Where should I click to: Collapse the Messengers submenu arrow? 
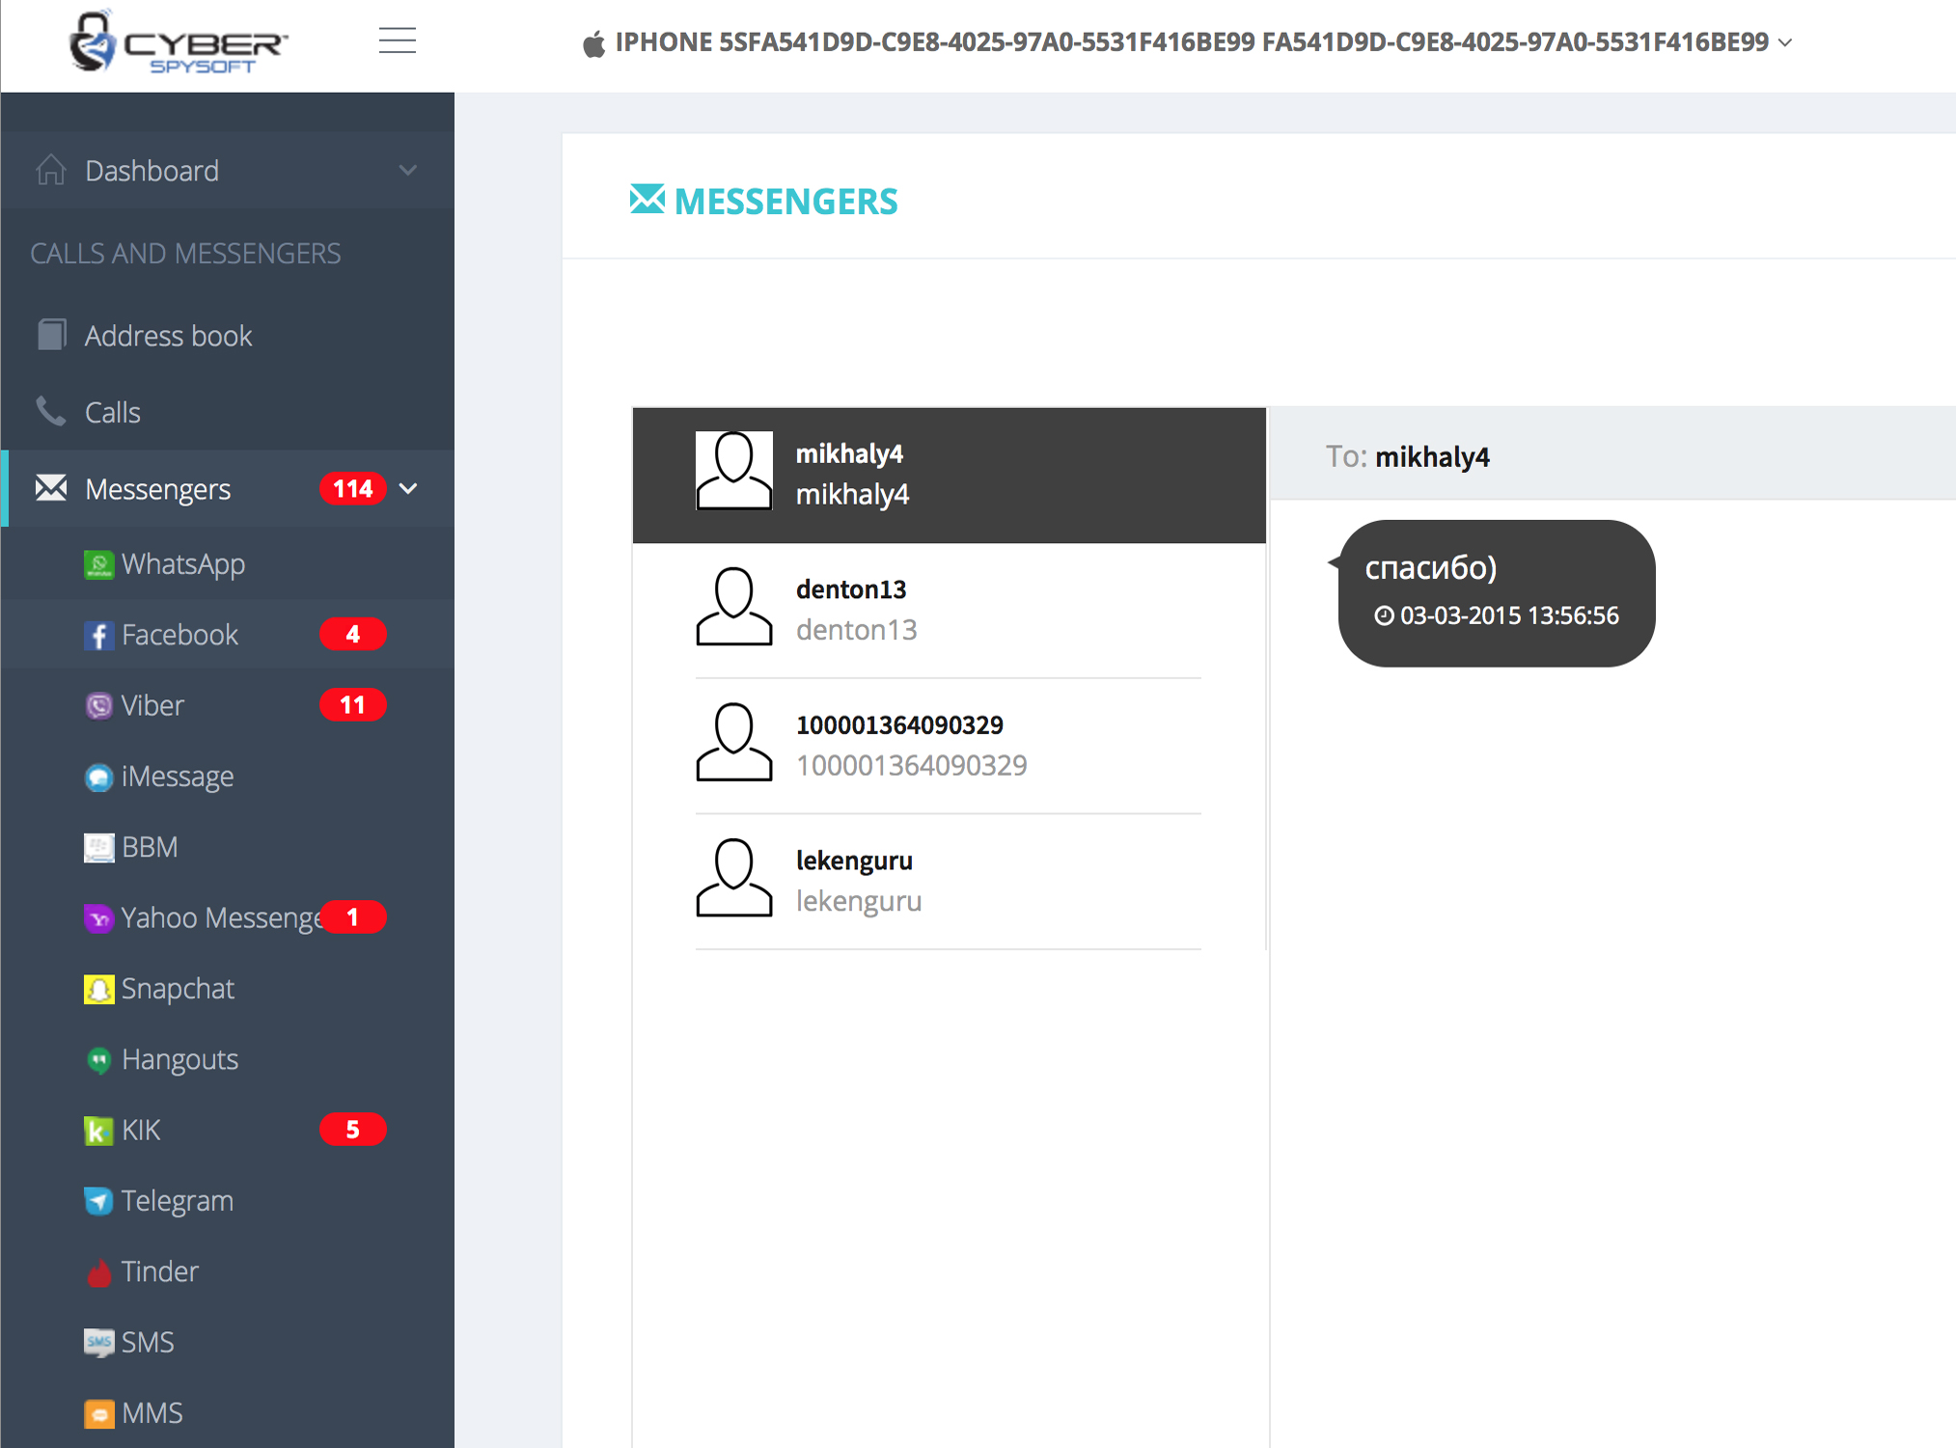408,489
